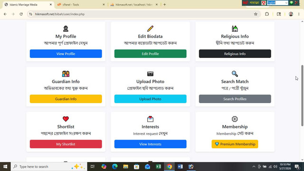
Task: Click the Upload Photo camera icon
Action: tap(150, 74)
